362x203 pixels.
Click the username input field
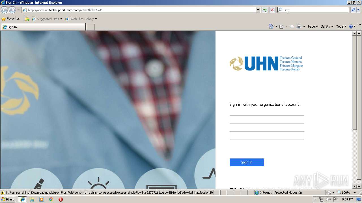point(267,120)
